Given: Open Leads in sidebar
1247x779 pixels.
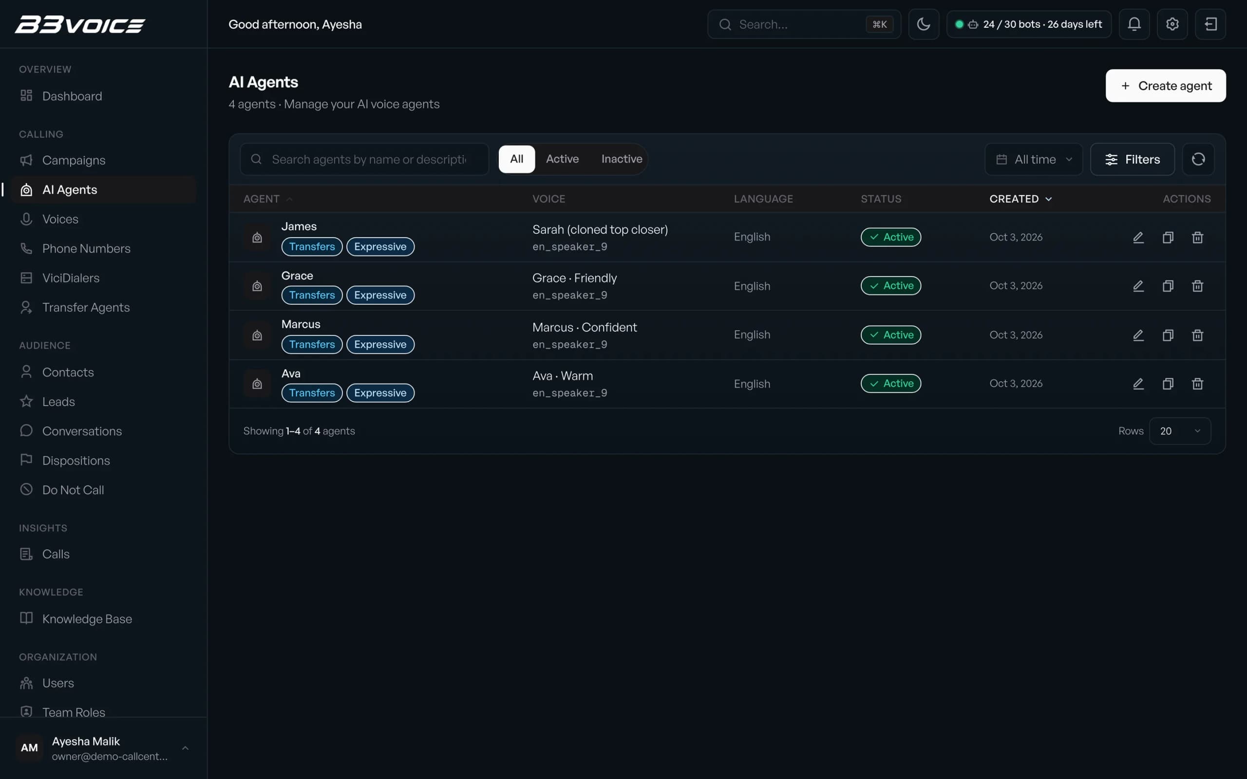Looking at the screenshot, I should point(103,401).
